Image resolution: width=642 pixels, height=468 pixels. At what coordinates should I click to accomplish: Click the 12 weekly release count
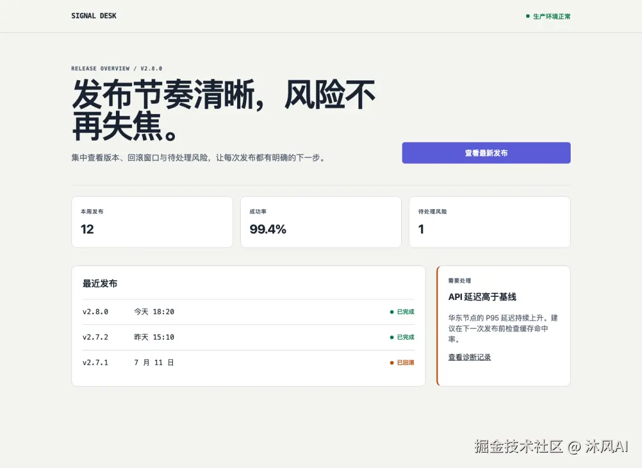pyautogui.click(x=87, y=229)
